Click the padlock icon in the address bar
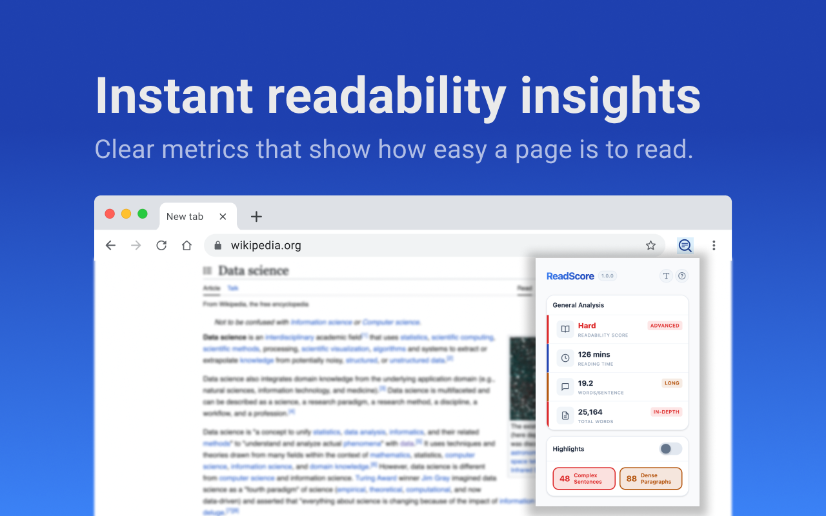 (217, 245)
